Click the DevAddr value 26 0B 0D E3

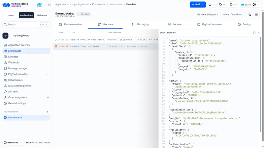(126, 40)
